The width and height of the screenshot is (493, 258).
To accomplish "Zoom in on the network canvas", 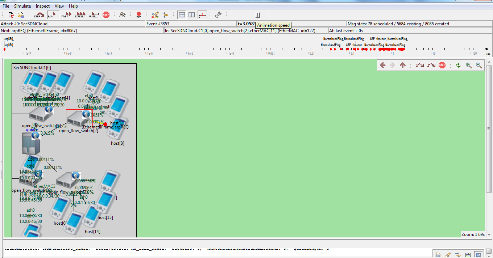I will (469, 65).
